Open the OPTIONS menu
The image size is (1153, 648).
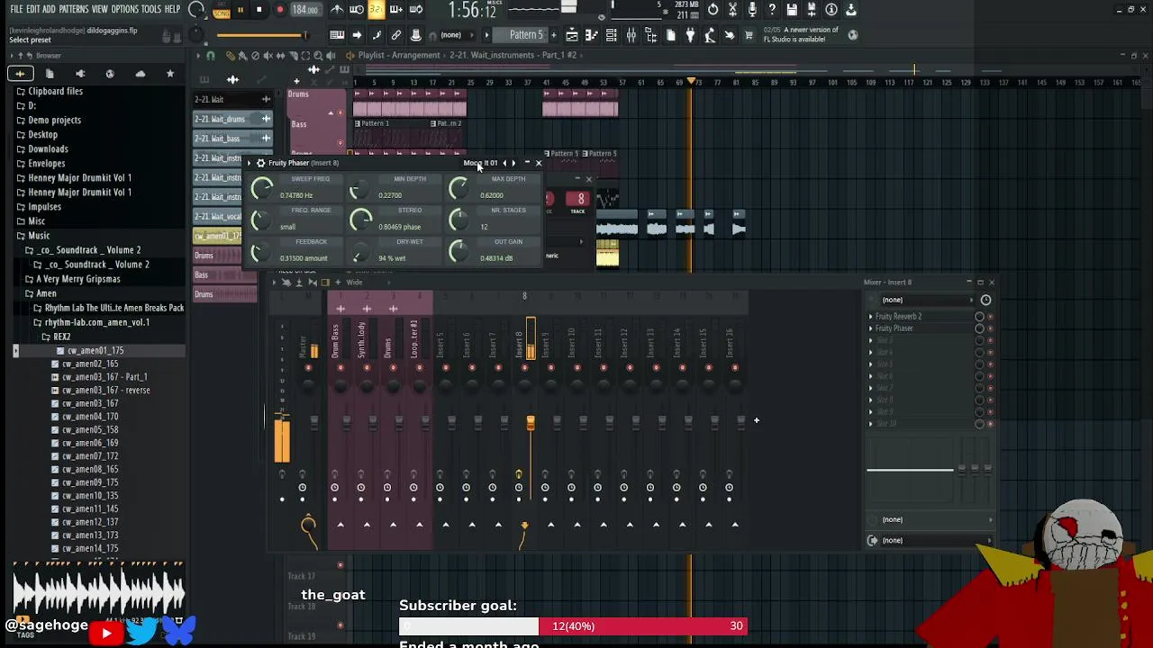pyautogui.click(x=125, y=10)
